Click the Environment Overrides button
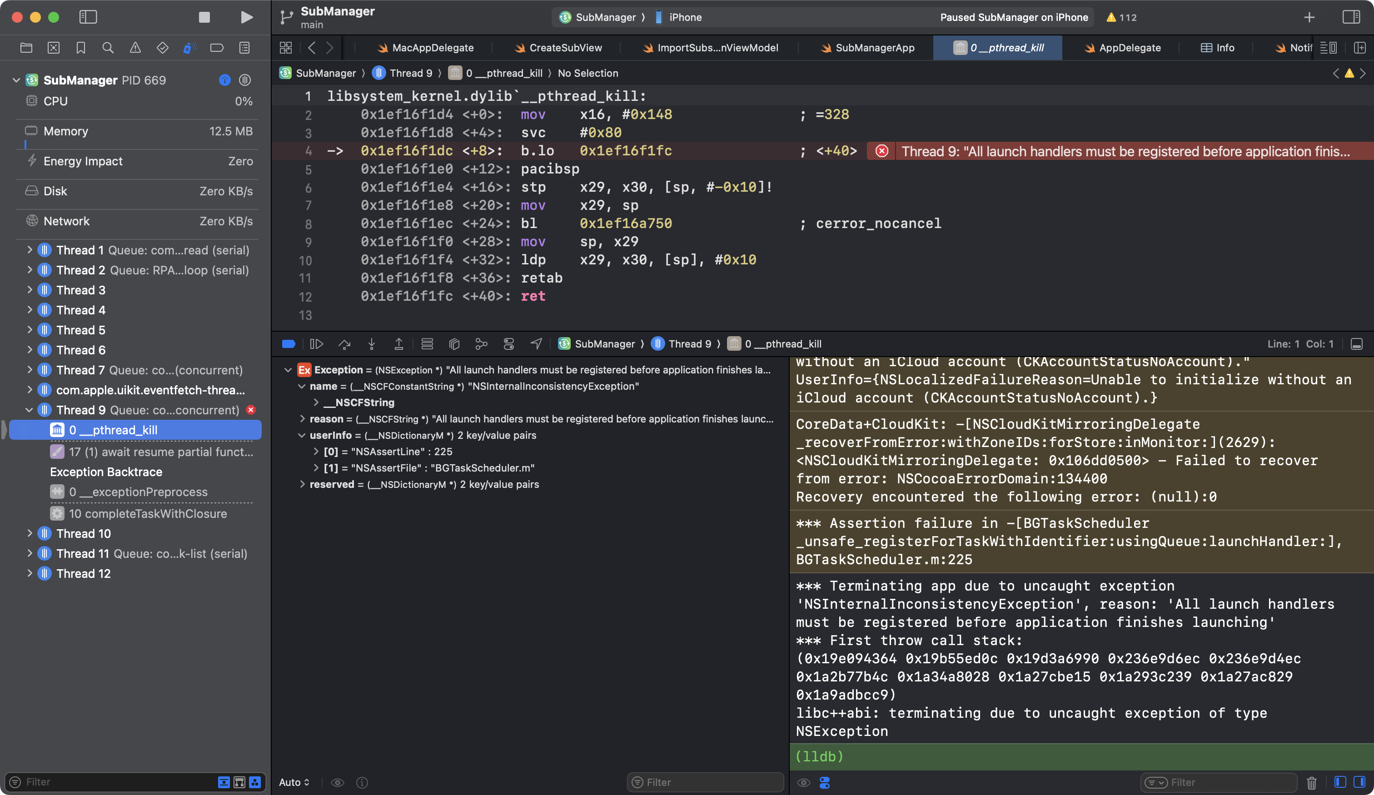Image resolution: width=1374 pixels, height=795 pixels. (509, 344)
